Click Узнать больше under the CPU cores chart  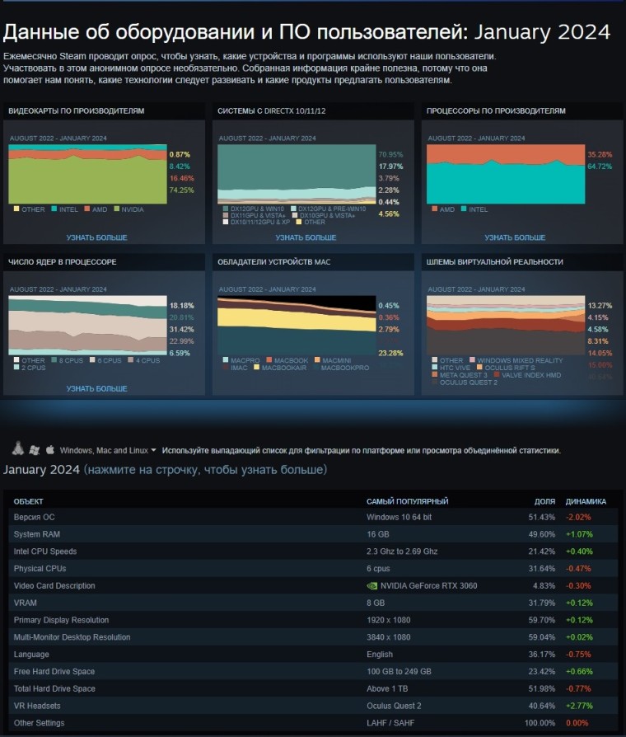click(96, 388)
